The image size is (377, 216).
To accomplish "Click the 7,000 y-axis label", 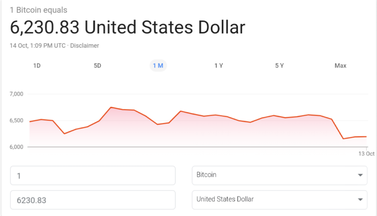I will tap(16, 94).
